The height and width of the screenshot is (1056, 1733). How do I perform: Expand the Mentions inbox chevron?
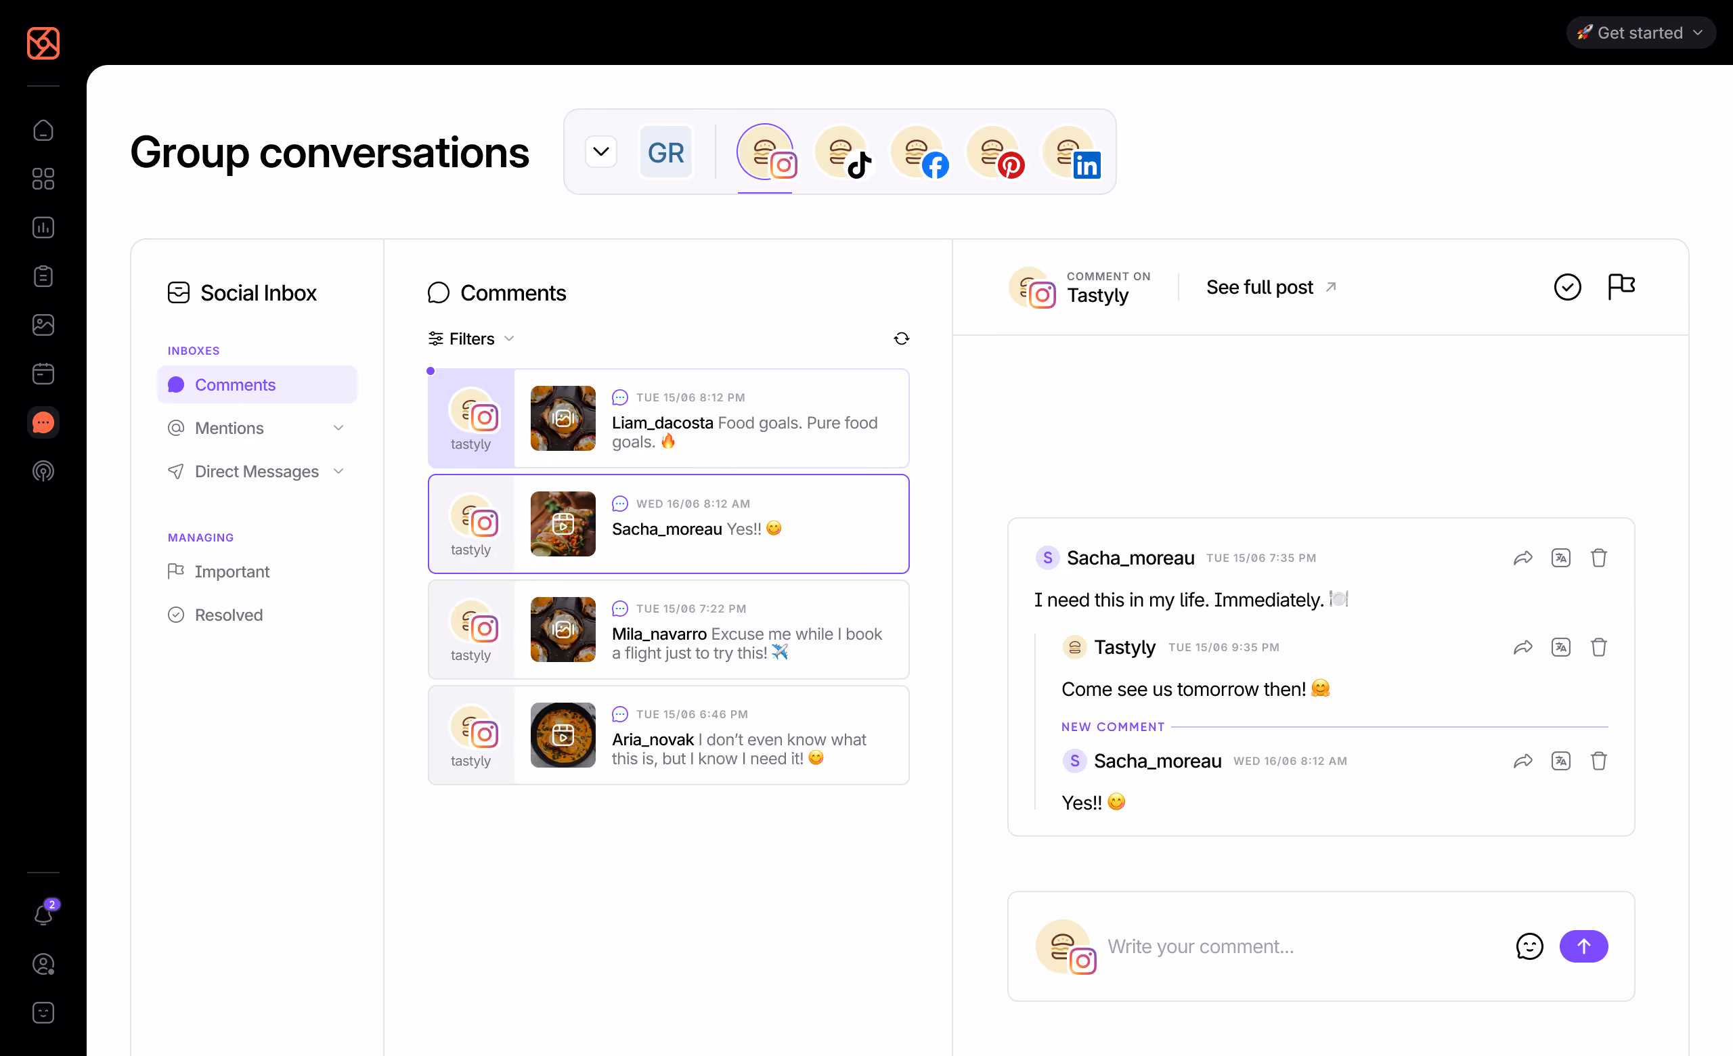pyautogui.click(x=338, y=428)
